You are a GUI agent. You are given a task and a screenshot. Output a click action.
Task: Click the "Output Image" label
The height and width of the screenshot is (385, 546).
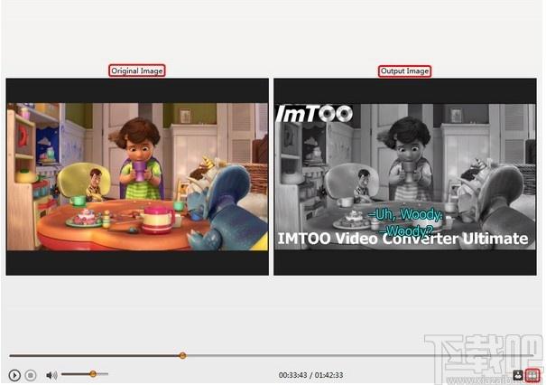[x=404, y=71]
